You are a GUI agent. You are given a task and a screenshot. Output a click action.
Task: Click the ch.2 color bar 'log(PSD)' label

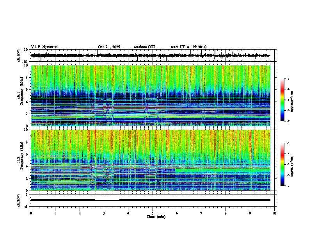click(x=292, y=166)
